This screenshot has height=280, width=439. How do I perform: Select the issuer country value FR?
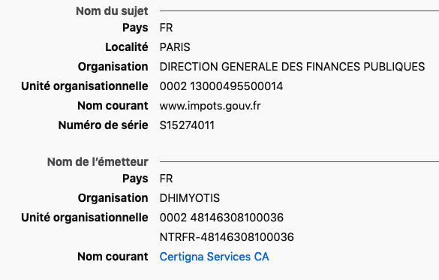click(166, 179)
